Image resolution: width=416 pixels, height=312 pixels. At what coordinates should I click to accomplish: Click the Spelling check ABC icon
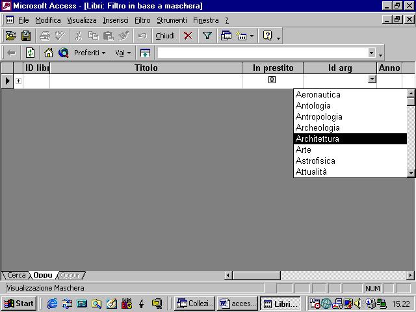(60, 36)
